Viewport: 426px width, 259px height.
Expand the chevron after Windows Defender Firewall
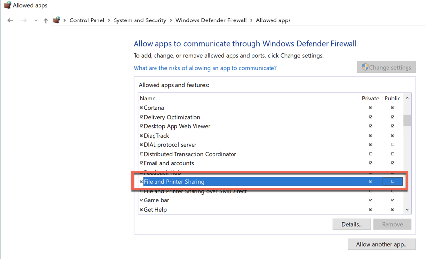point(252,20)
